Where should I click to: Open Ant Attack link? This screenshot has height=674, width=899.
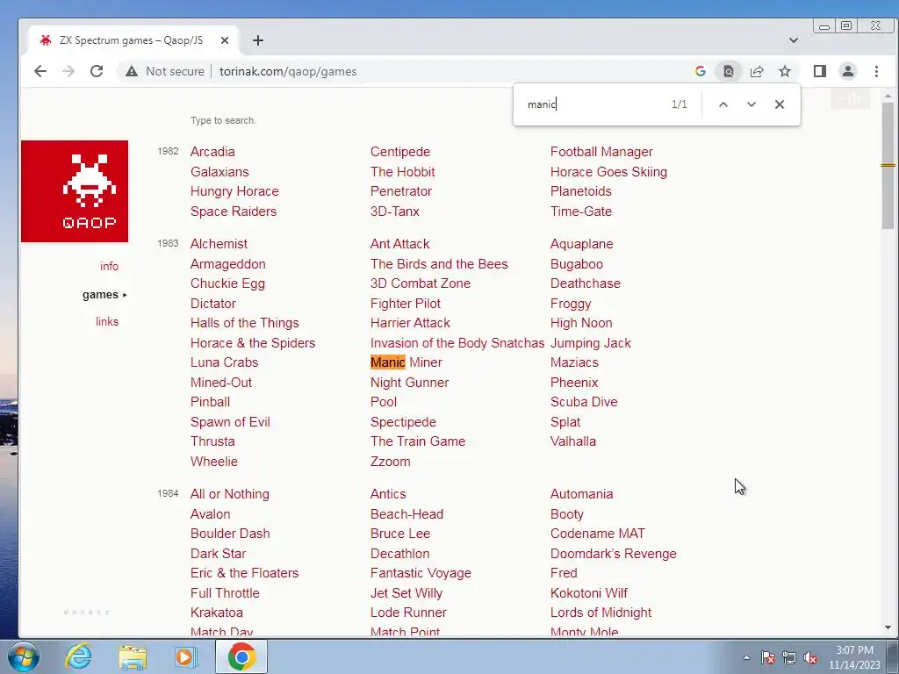tap(399, 244)
